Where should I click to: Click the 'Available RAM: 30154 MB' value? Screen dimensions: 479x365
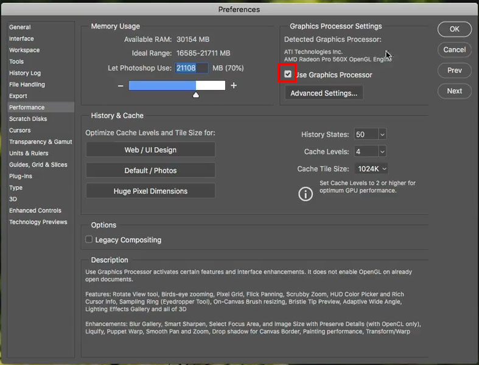tap(193, 40)
